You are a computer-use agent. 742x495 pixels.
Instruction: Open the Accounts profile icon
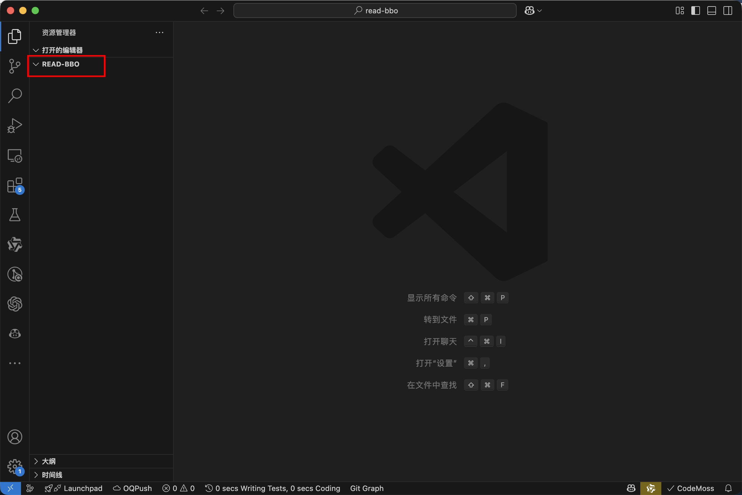(x=15, y=437)
